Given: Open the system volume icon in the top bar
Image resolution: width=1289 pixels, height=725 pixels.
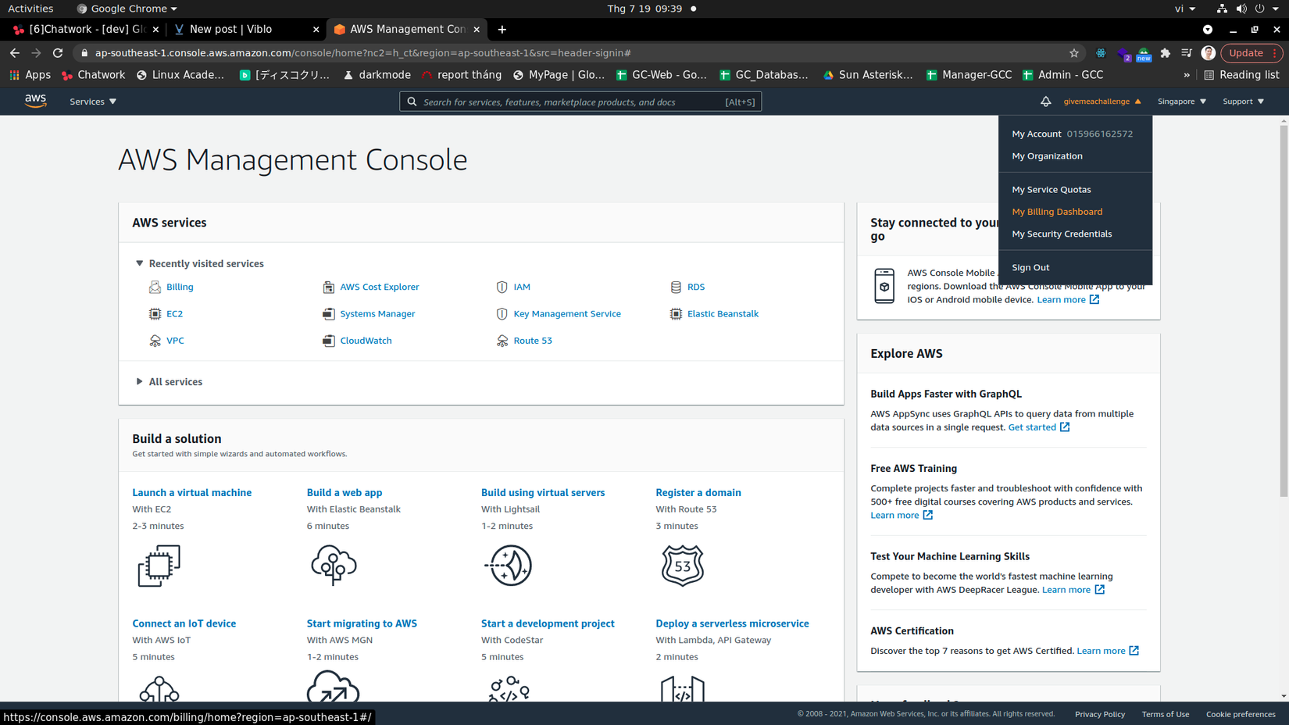Looking at the screenshot, I should (1241, 9).
